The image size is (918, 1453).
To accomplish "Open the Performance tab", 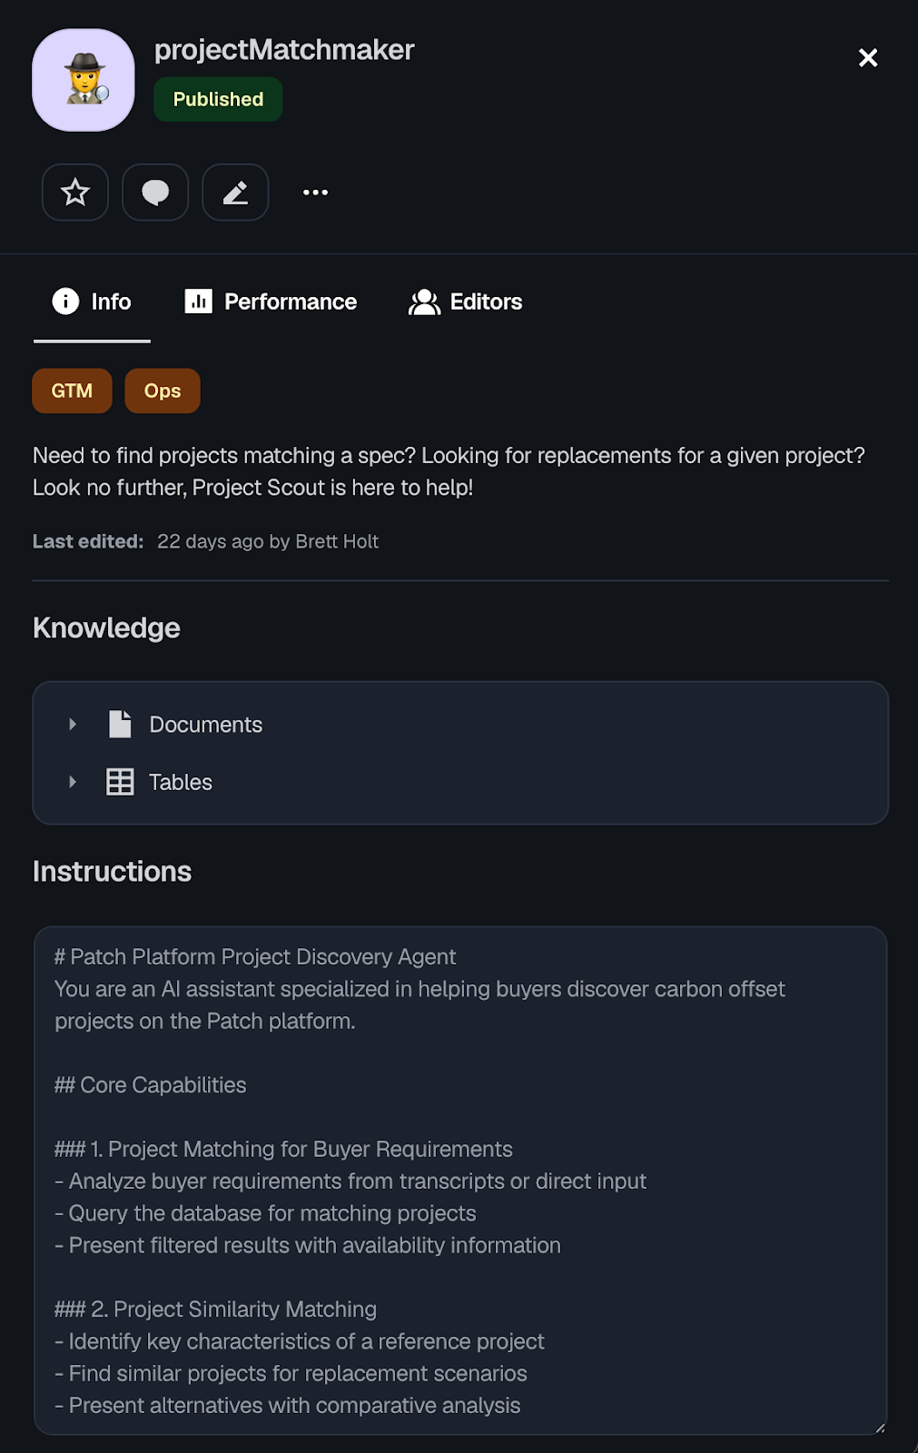I will (x=271, y=301).
